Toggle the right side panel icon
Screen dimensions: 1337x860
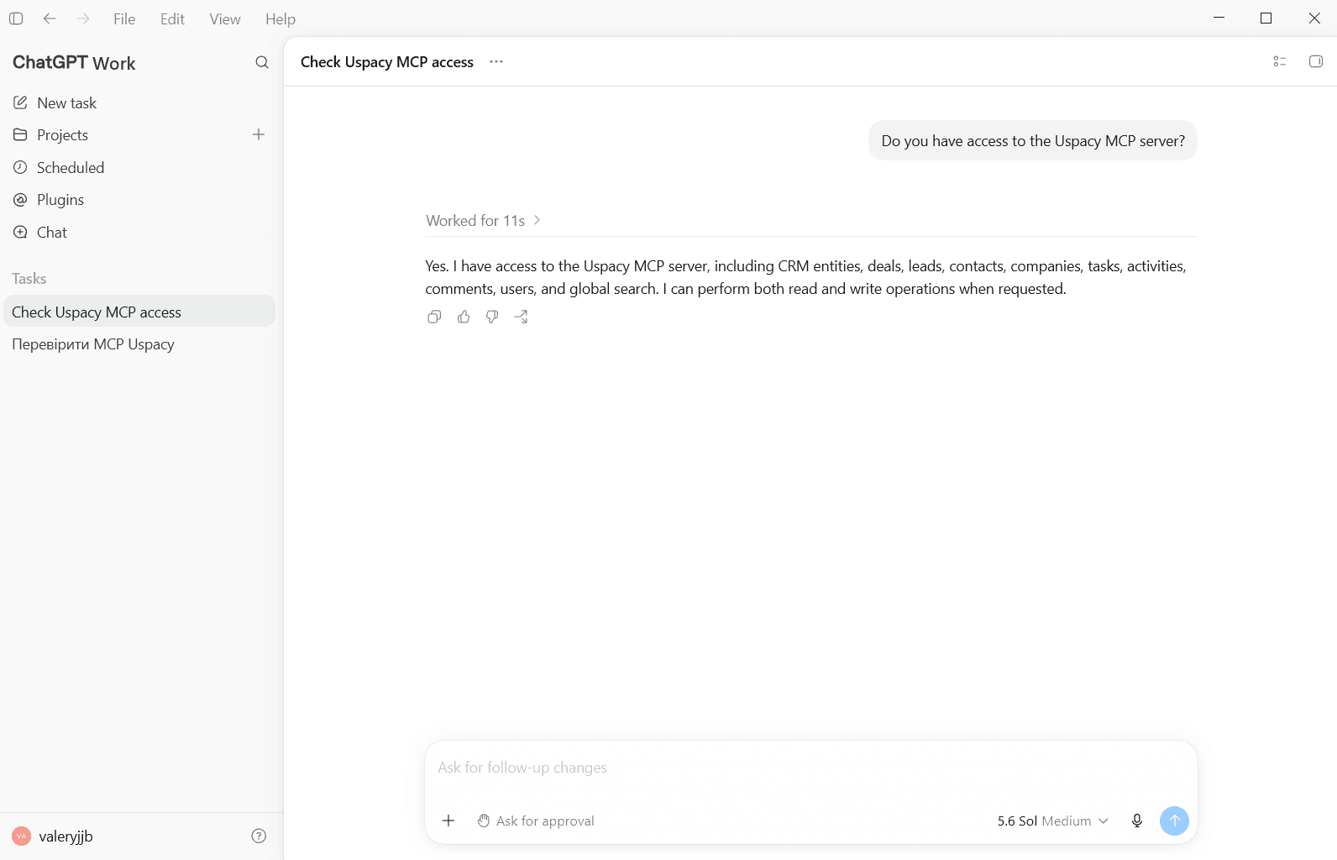click(1316, 61)
